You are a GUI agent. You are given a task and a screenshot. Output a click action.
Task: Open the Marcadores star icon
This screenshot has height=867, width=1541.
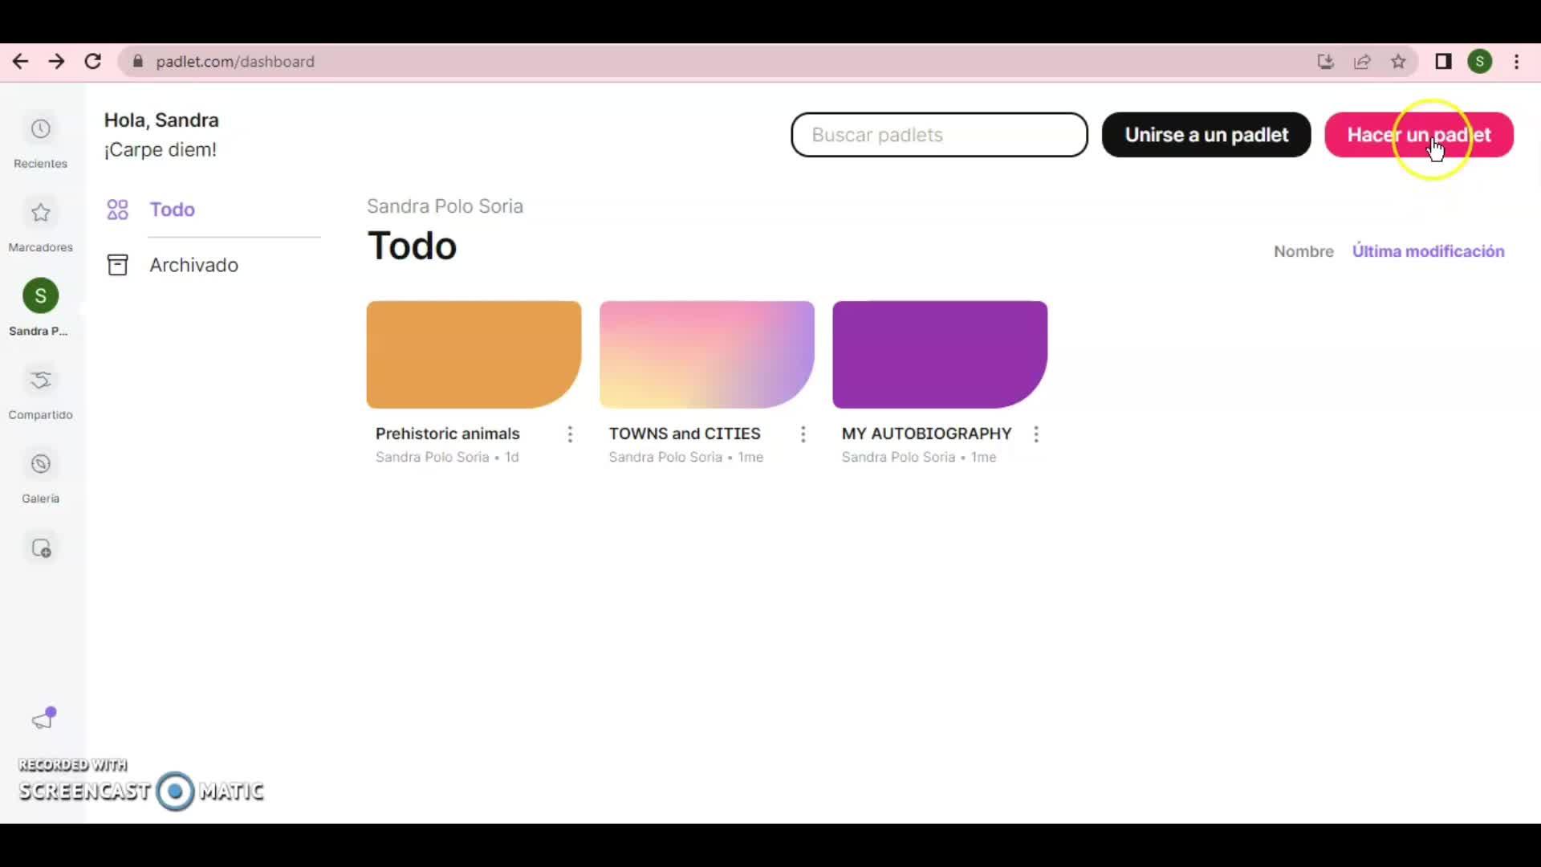point(41,213)
